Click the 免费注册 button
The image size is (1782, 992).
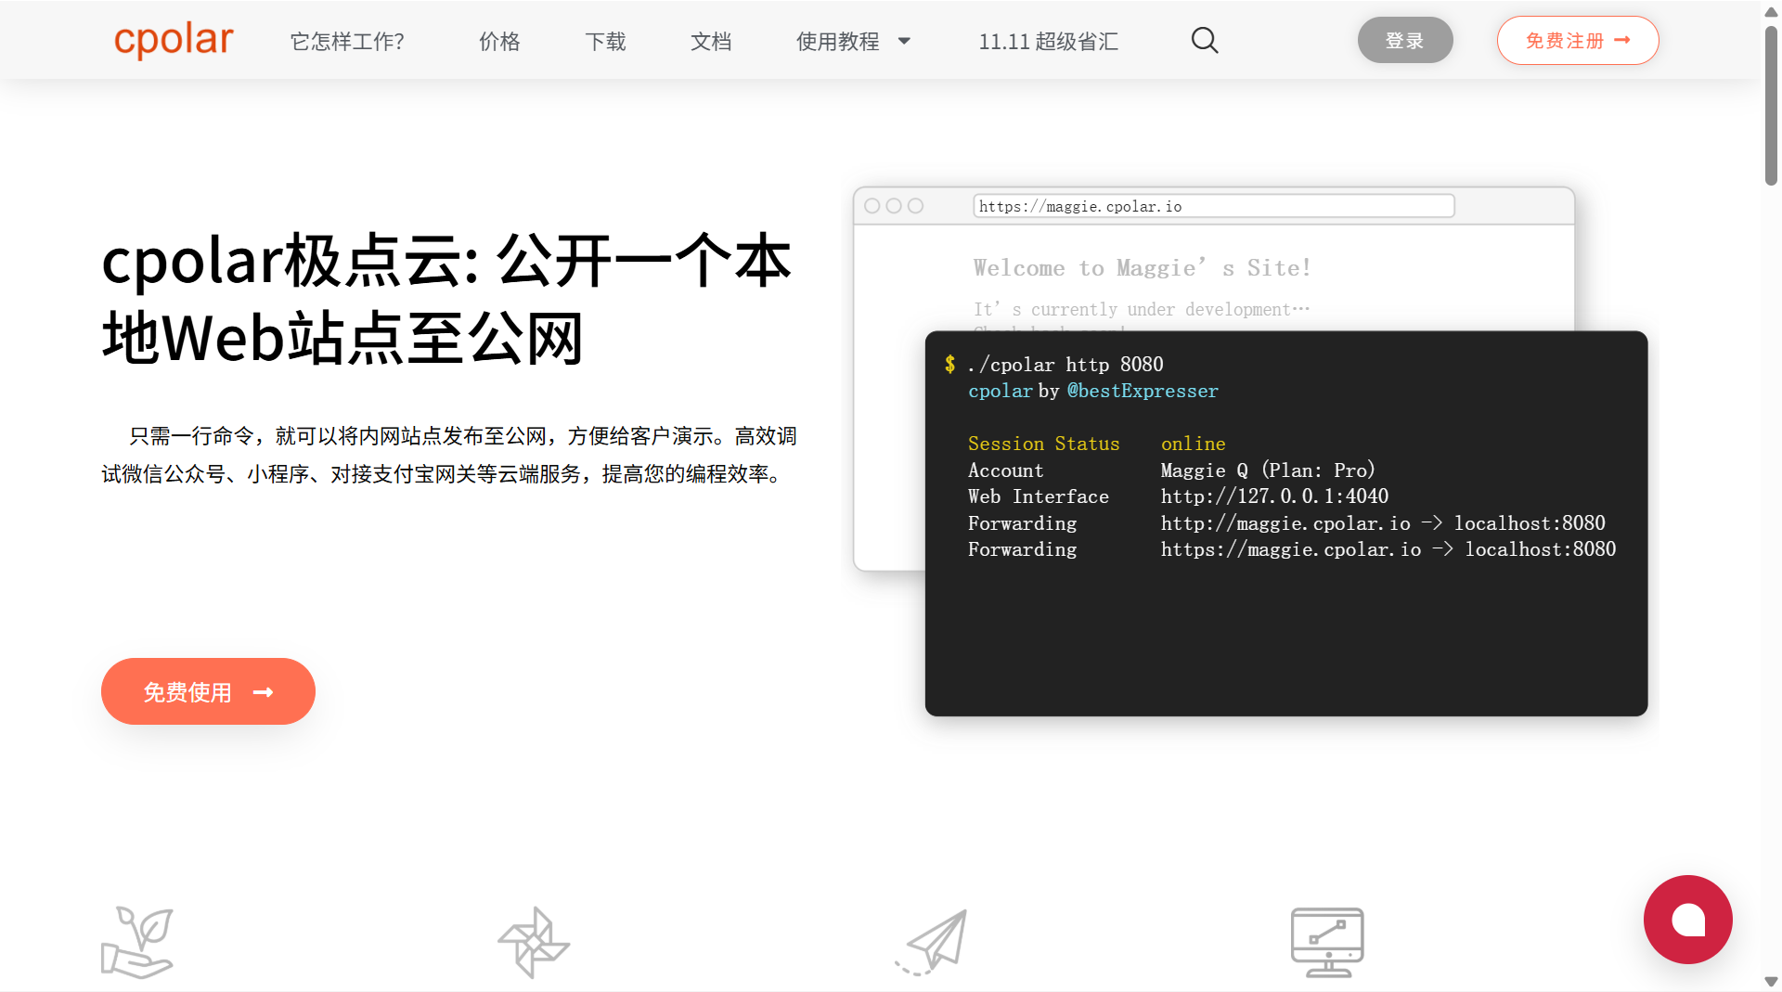(1578, 40)
